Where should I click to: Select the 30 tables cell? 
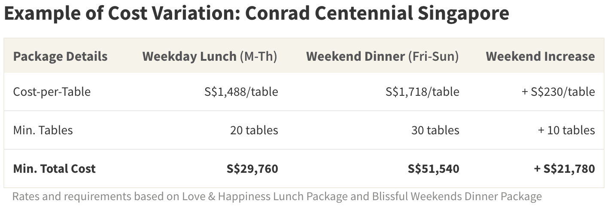(435, 130)
